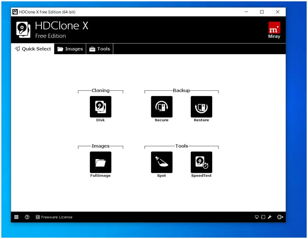Launch the Secure backup function
Screen dimensions: 308x239
point(162,107)
